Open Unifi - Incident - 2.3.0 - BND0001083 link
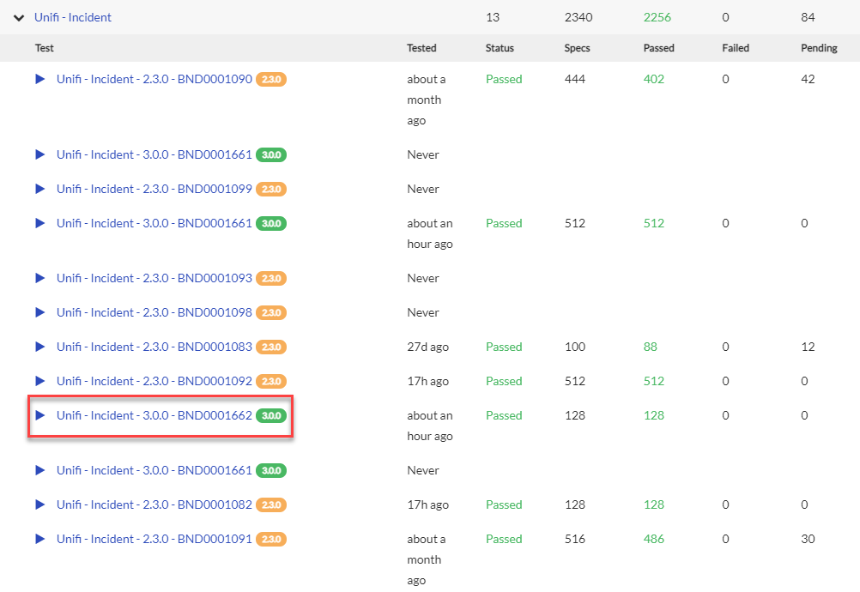Screen dimensions: 860x592 [x=154, y=347]
